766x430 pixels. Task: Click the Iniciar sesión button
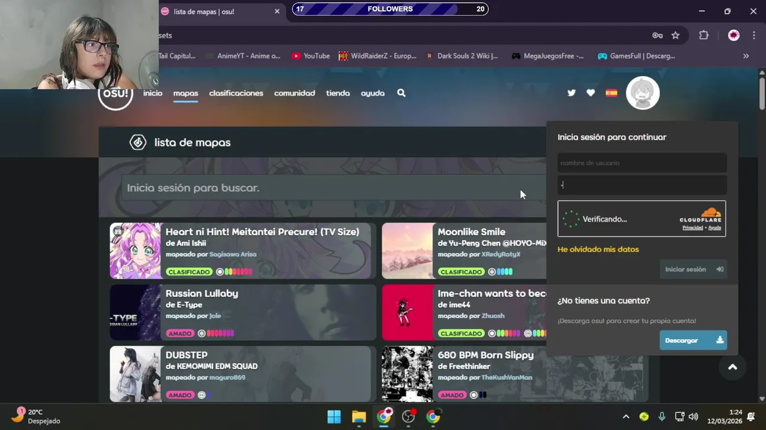[x=693, y=269]
